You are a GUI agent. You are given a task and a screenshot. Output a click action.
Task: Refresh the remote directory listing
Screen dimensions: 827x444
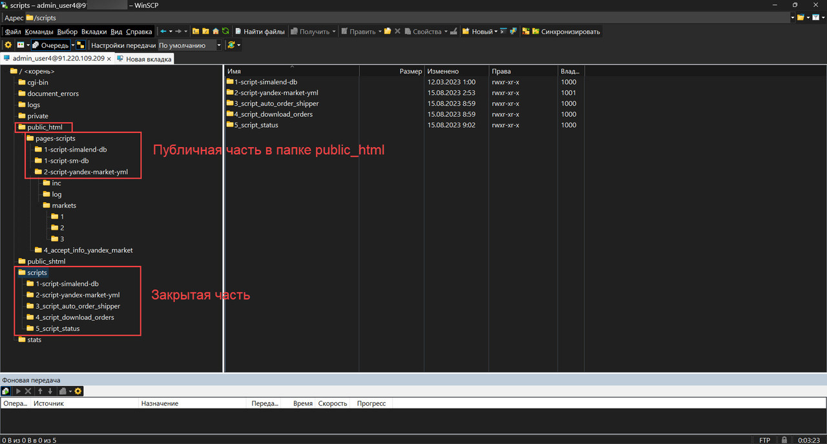(x=225, y=31)
